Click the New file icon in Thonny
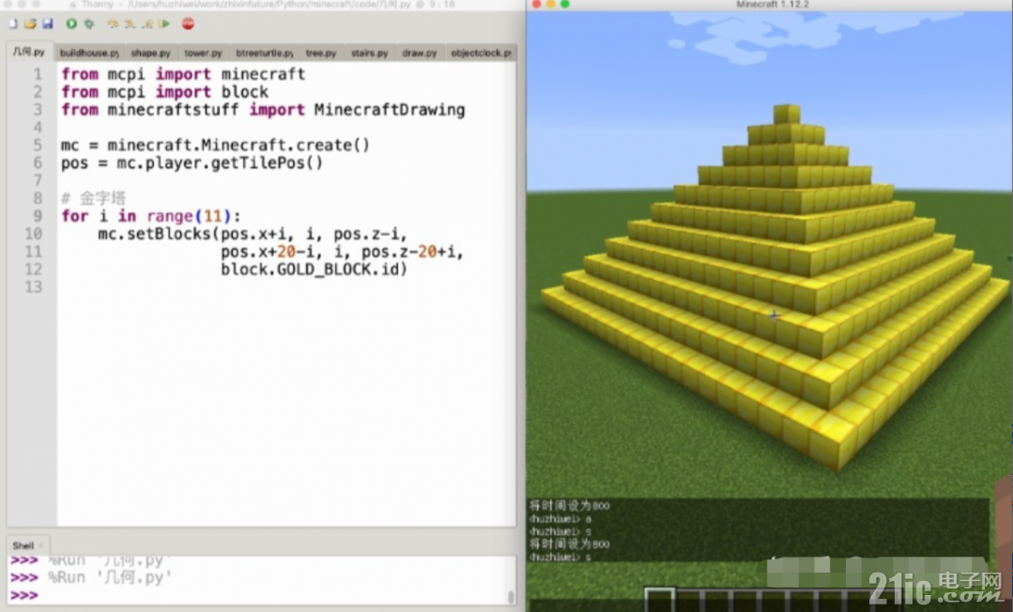 13,23
